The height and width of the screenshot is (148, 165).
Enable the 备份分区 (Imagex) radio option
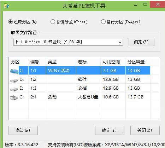(121, 22)
